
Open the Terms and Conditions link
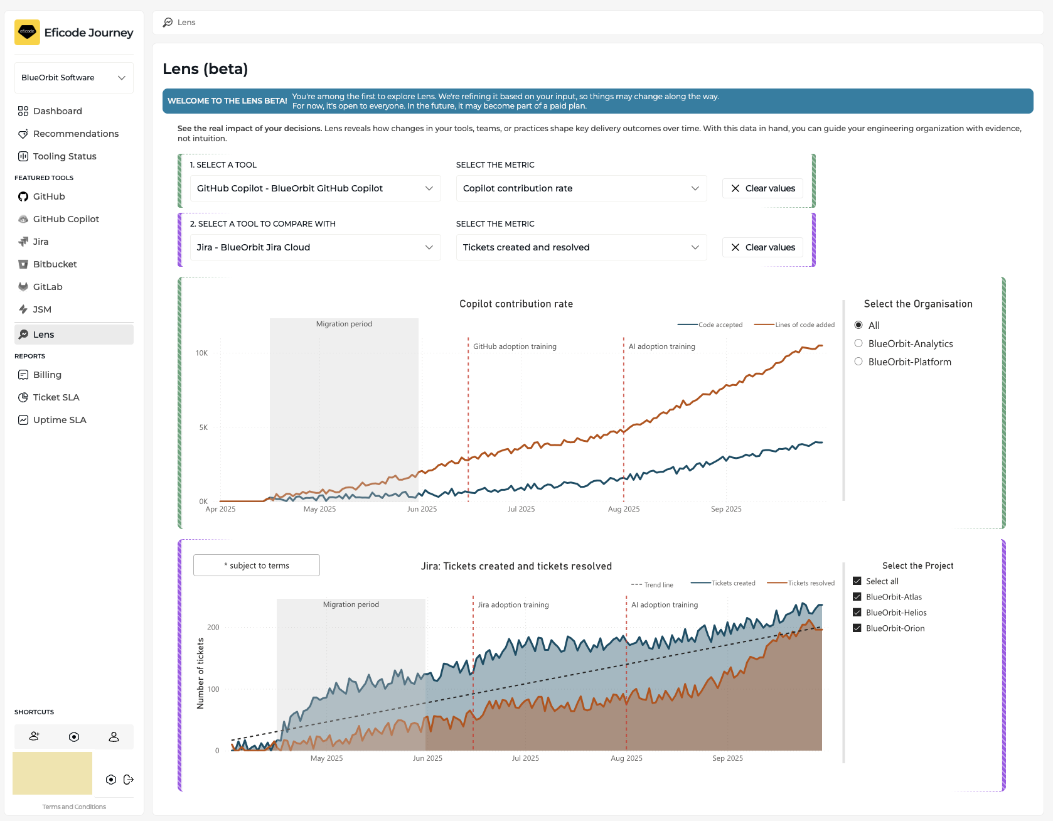coord(74,807)
